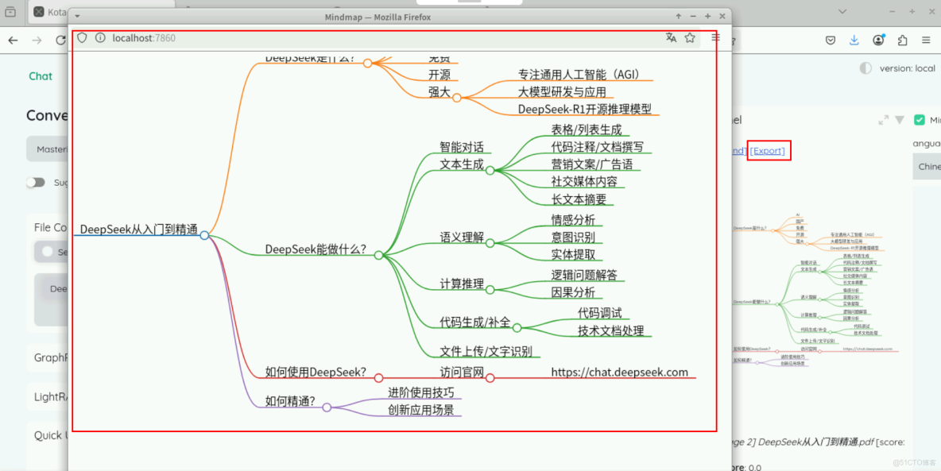Collapse the 文本生成 node circle
Viewport: 941px width, 471px height.
(x=490, y=171)
